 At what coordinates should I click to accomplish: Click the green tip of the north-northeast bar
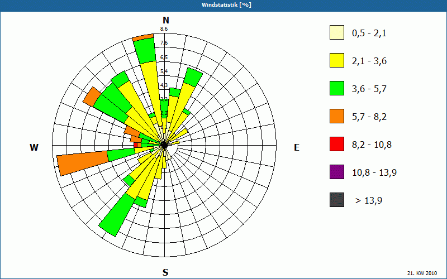coord(193,77)
